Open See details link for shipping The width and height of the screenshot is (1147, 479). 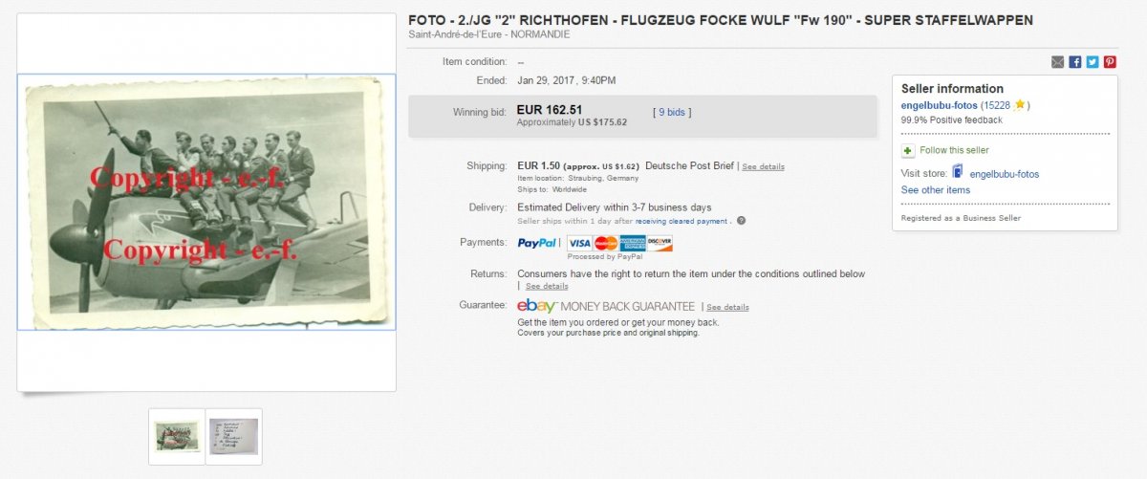point(763,166)
